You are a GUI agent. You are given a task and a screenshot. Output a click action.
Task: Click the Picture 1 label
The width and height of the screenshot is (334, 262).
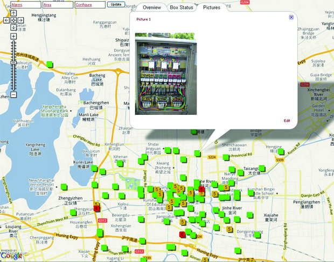click(x=144, y=19)
